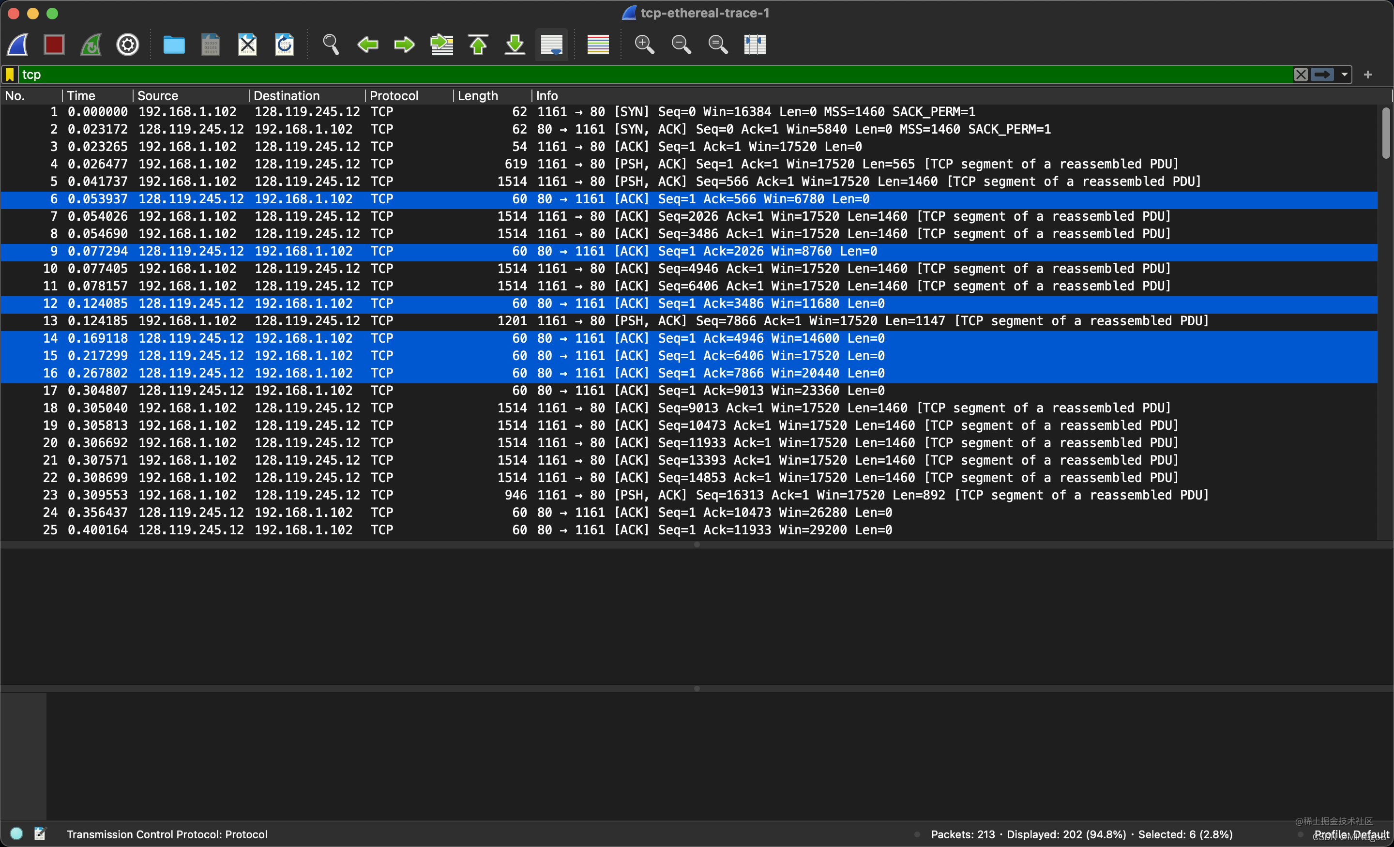Reload the capture file
1394x847 pixels.
tap(284, 44)
